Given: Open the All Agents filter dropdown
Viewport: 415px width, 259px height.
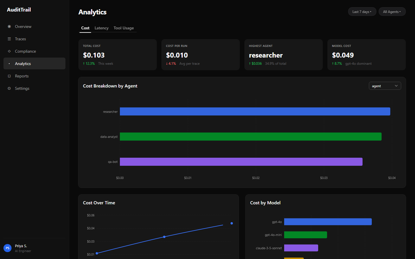Looking at the screenshot, I should tap(392, 12).
